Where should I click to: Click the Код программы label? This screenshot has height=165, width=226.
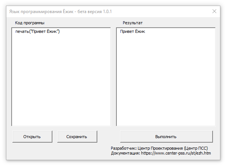click(x=30, y=23)
